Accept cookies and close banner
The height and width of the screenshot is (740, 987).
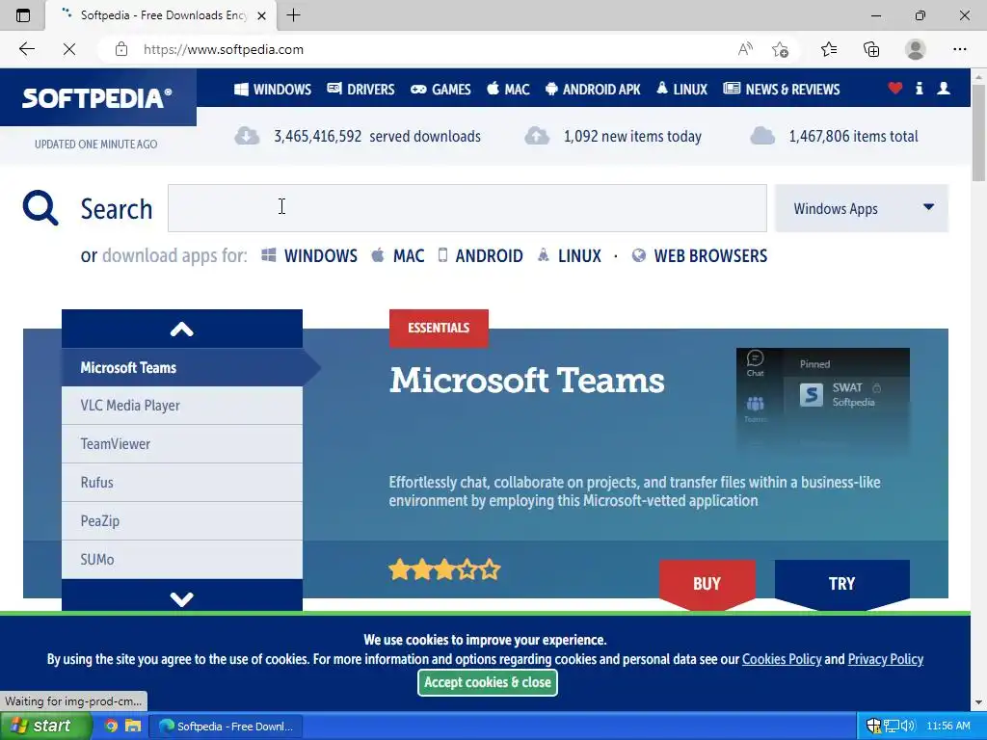(488, 682)
